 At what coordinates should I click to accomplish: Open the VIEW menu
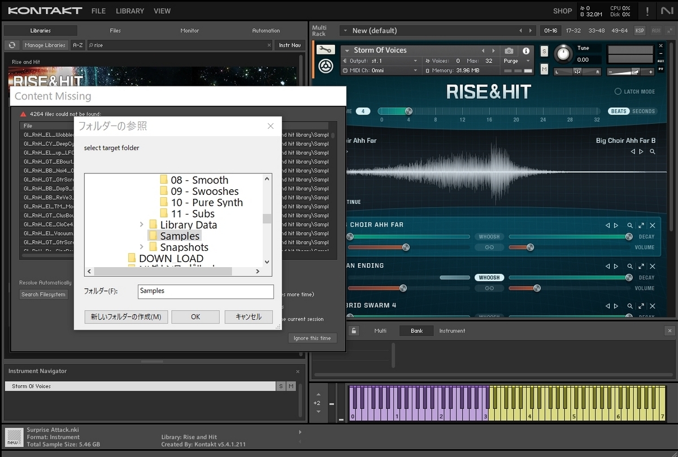coord(162,11)
